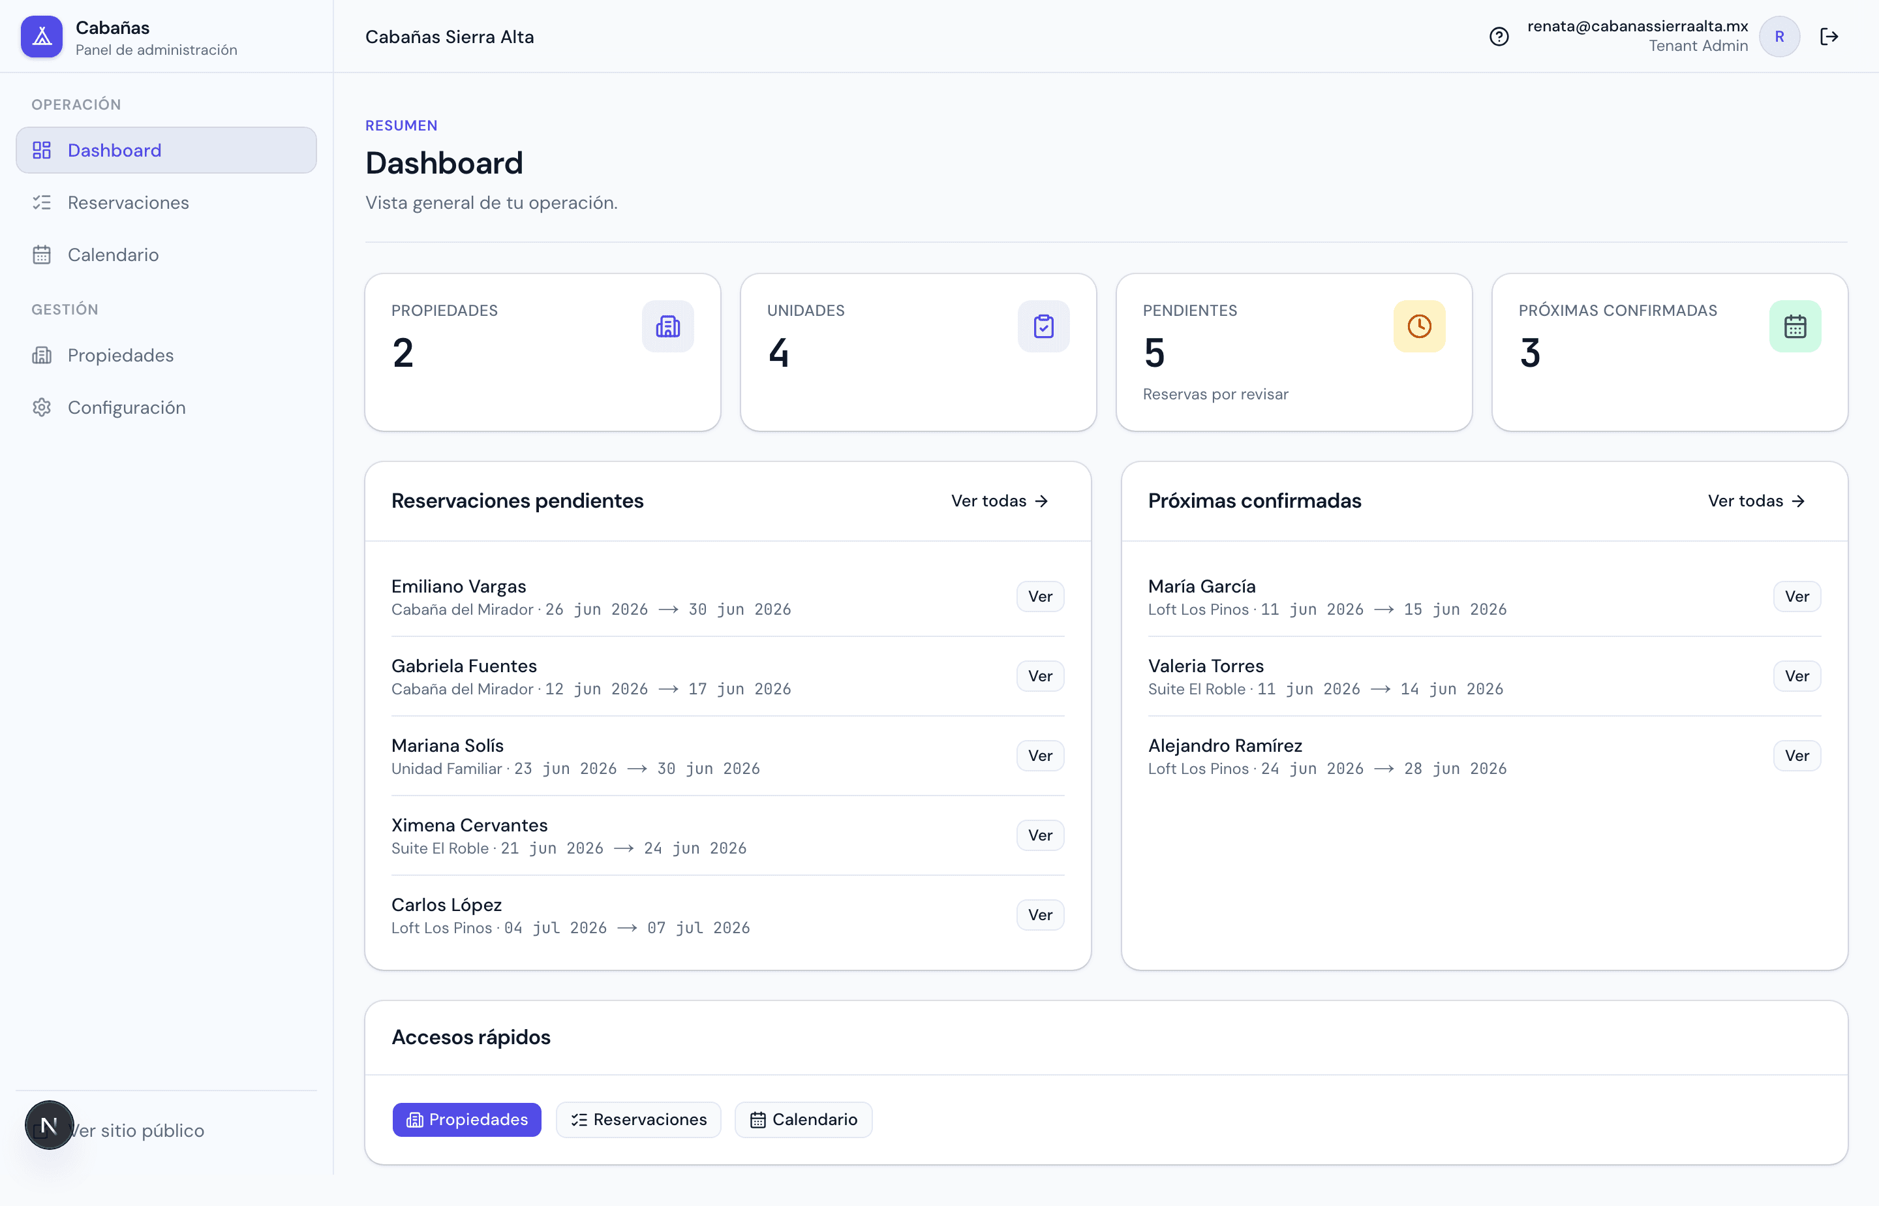View Alejandro Ramírez confirmed reservation
This screenshot has height=1206, width=1879.
tap(1797, 756)
